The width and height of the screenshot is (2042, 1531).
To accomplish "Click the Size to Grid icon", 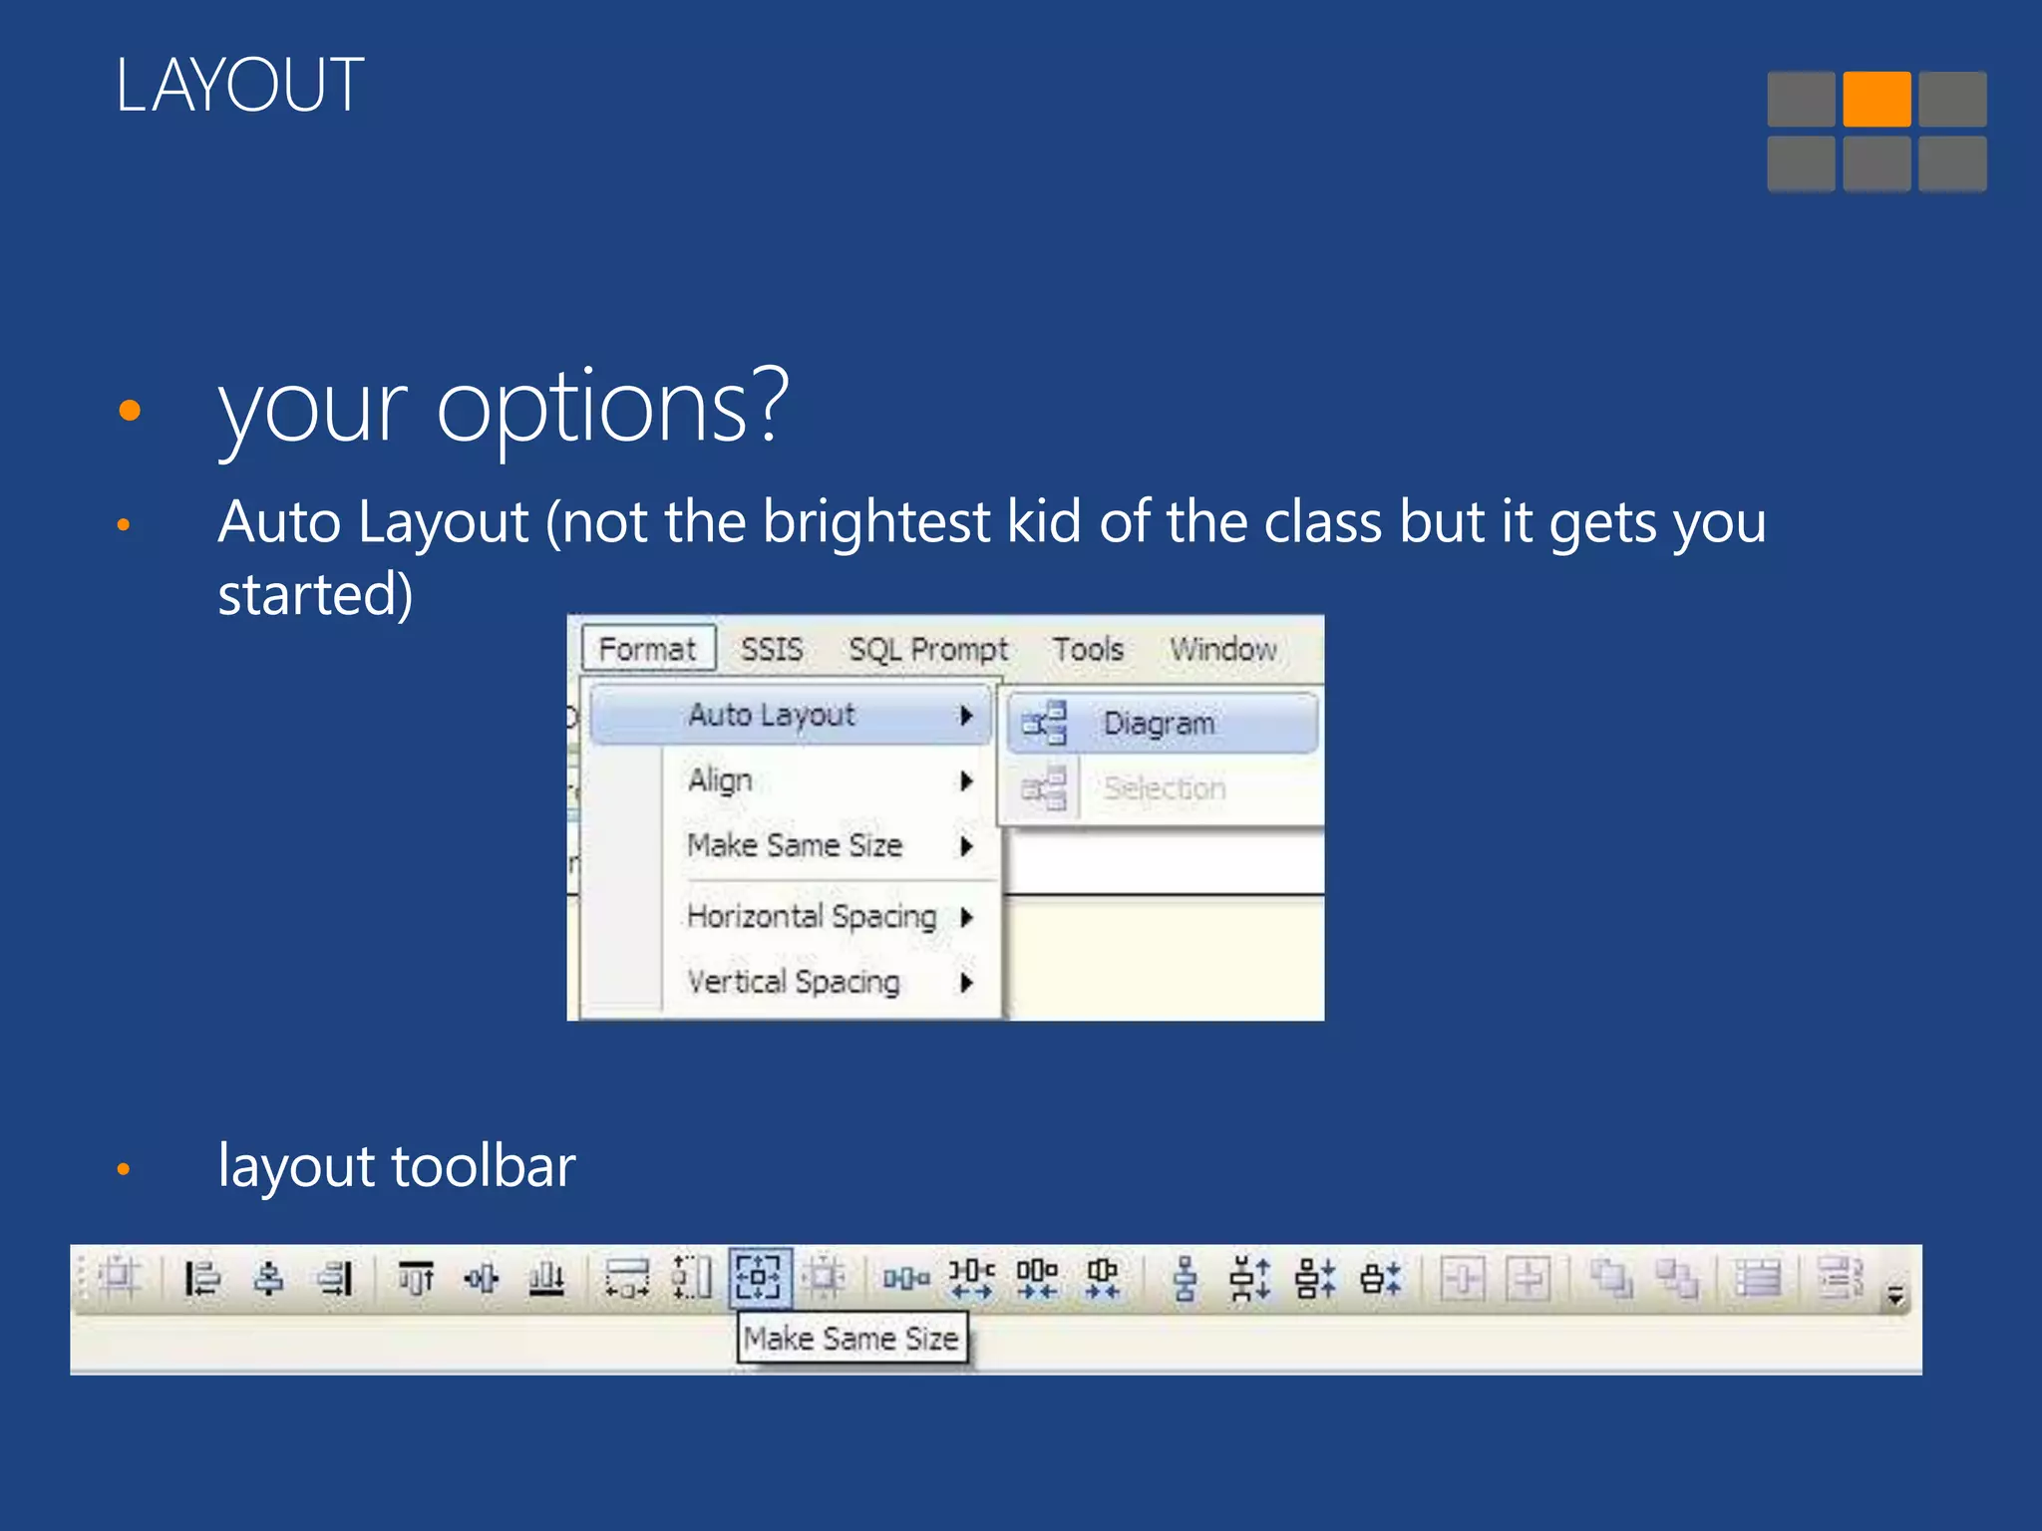I will pyautogui.click(x=826, y=1278).
